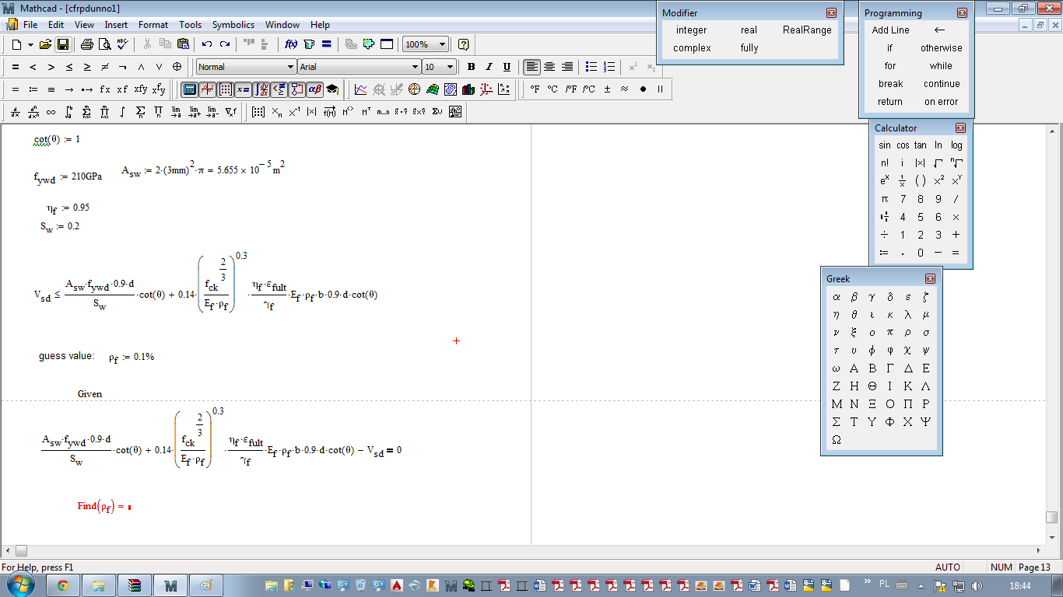The image size is (1063, 597).
Task: Click the sin button in Calculator panel
Action: coord(885,145)
